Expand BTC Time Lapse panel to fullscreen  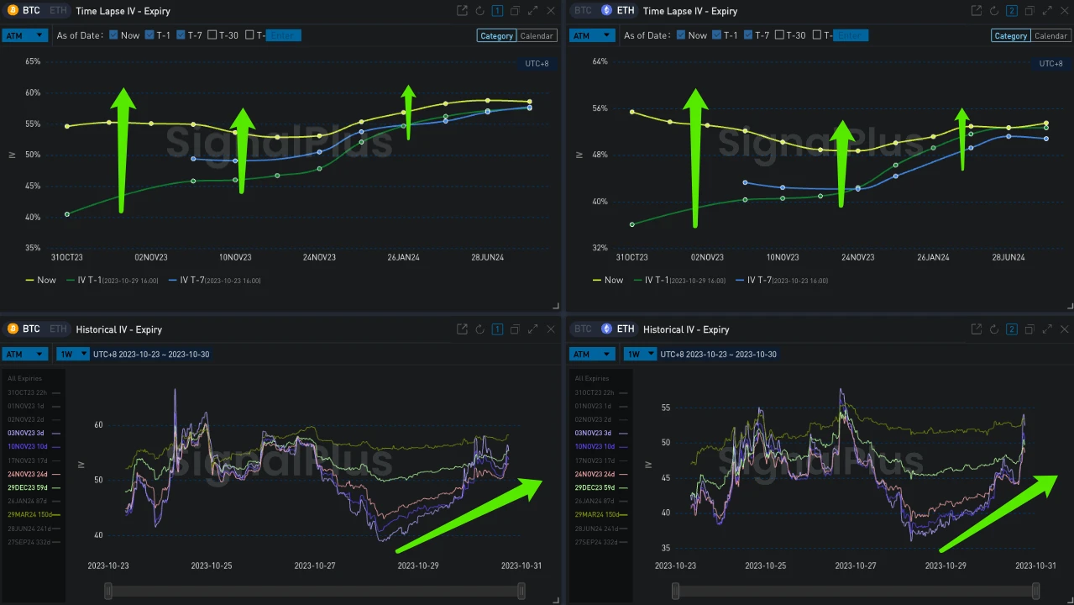532,11
